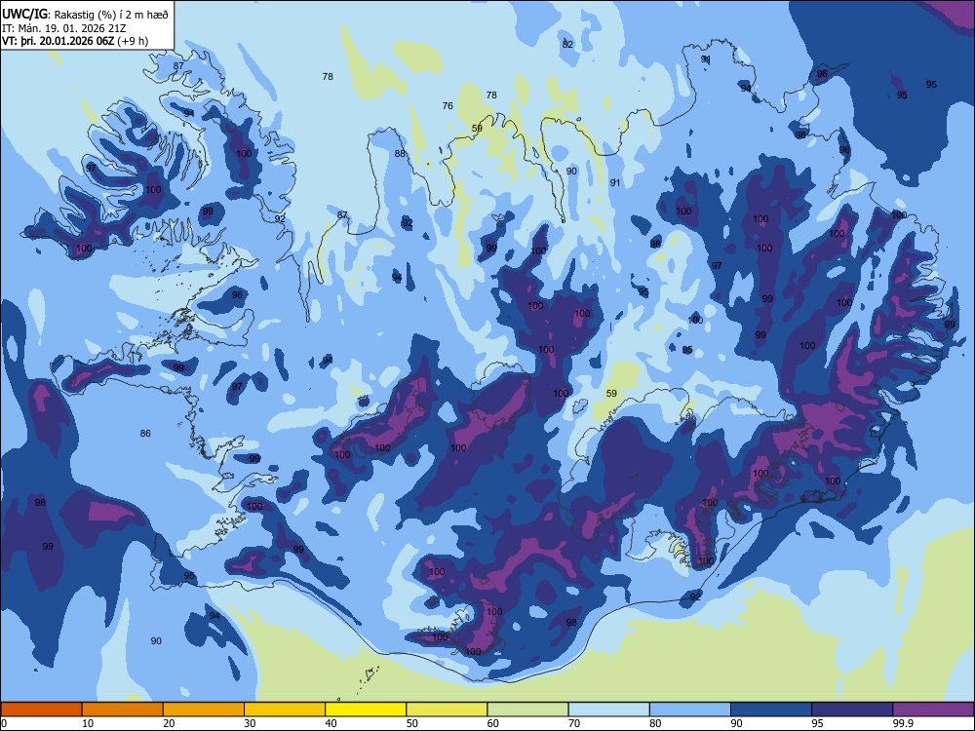Click the legend tick label "70"
Screen dimensions: 975x731
point(574,723)
